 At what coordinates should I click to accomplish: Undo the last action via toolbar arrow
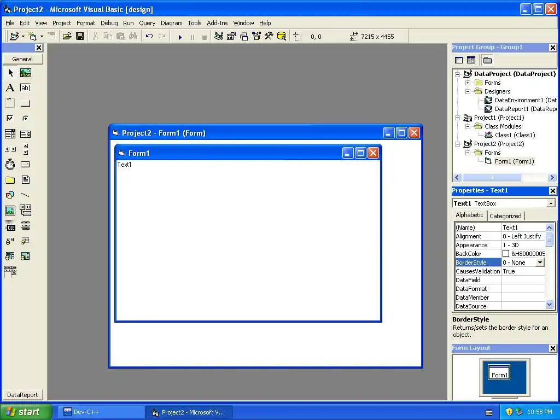click(149, 37)
